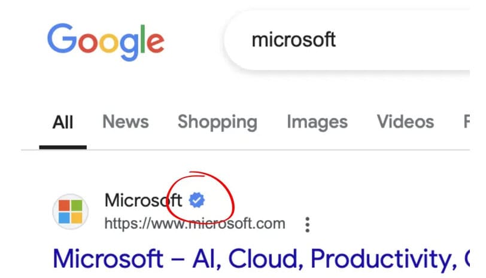Image resolution: width=486 pixels, height=278 pixels.
Task: Open the Videos tab
Action: click(405, 121)
